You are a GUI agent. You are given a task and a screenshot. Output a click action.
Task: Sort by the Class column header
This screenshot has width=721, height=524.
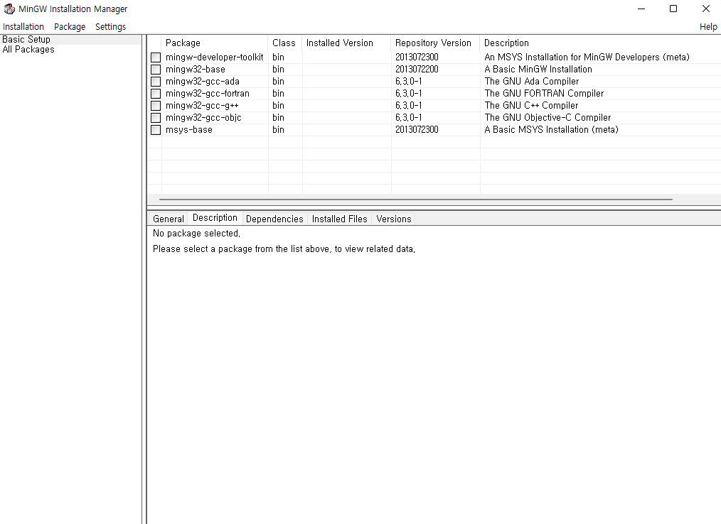tap(284, 43)
